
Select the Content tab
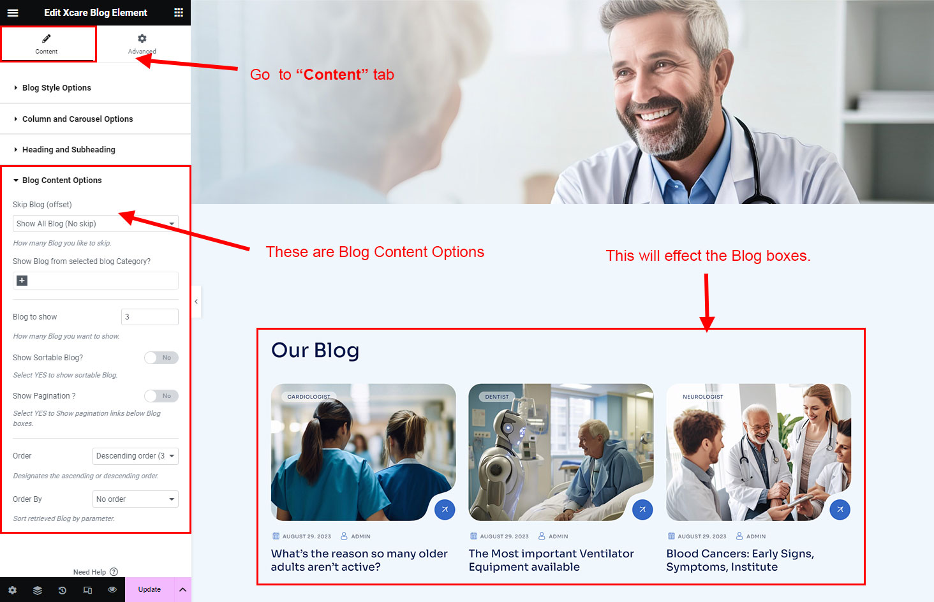click(x=47, y=44)
